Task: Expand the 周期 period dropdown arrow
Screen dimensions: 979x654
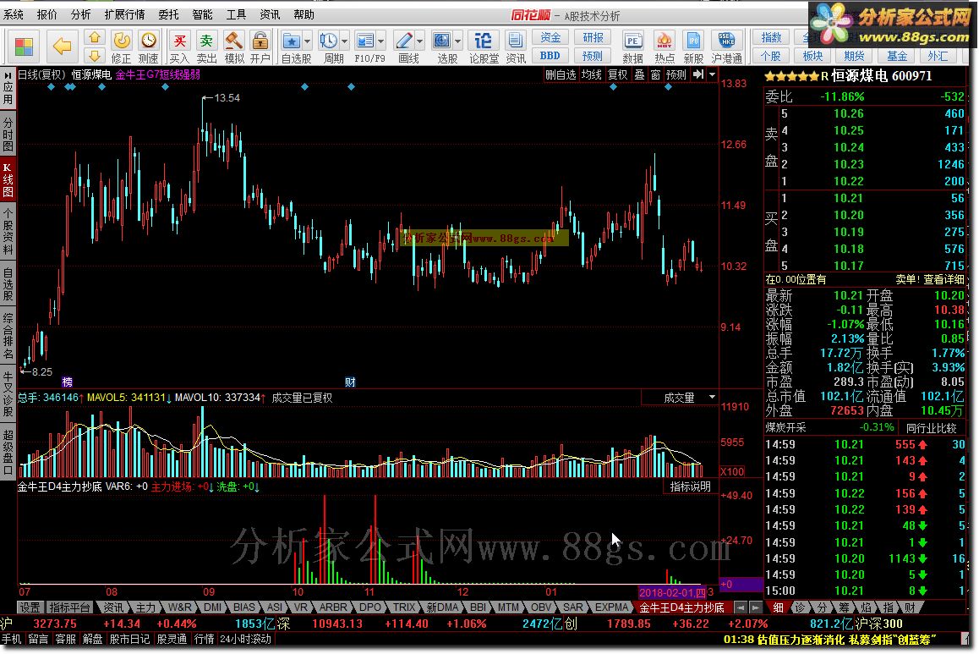Action: click(345, 41)
